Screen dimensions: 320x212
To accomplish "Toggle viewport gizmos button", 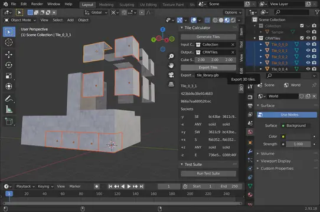I will coord(179,20).
